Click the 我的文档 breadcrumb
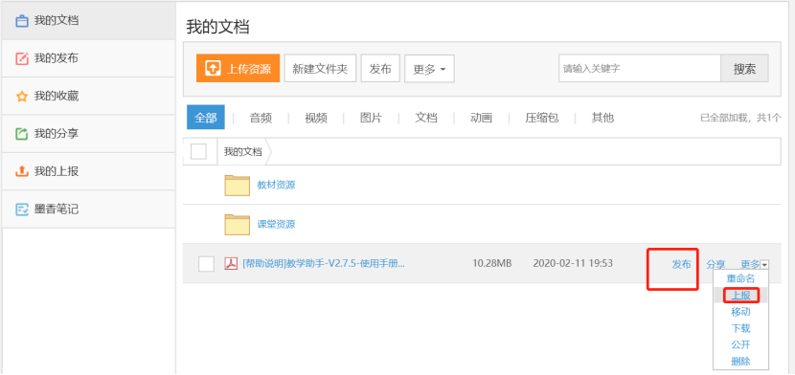 [243, 151]
